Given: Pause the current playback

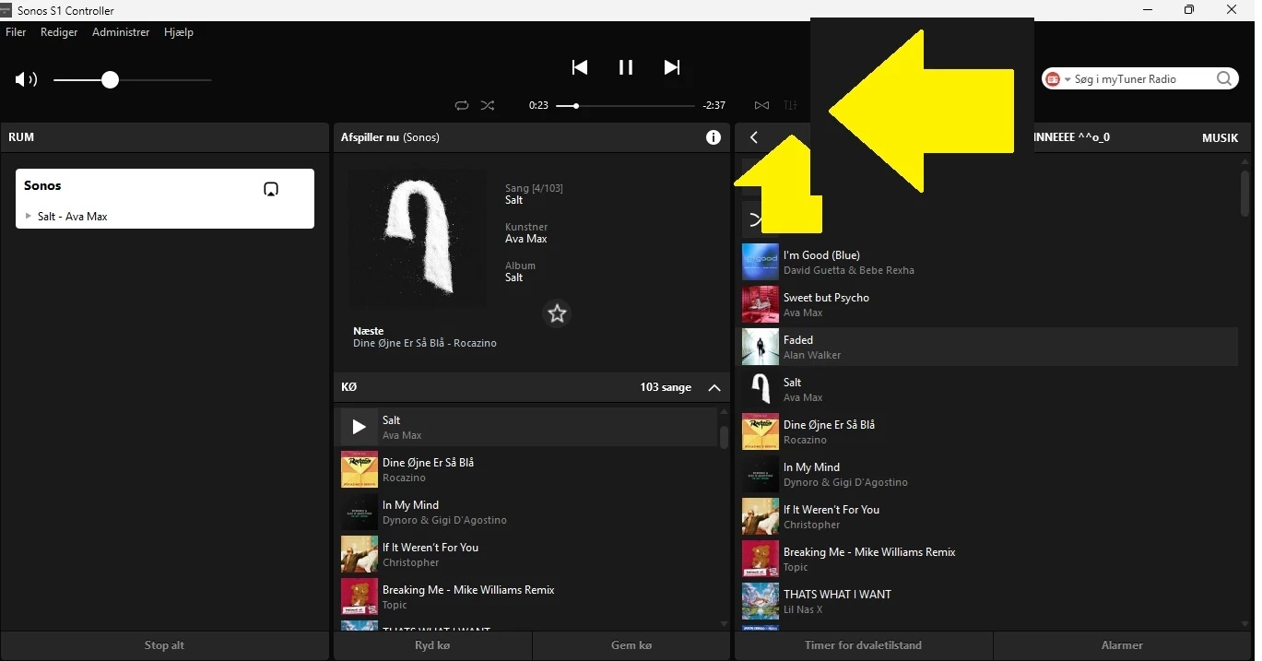Looking at the screenshot, I should point(626,67).
